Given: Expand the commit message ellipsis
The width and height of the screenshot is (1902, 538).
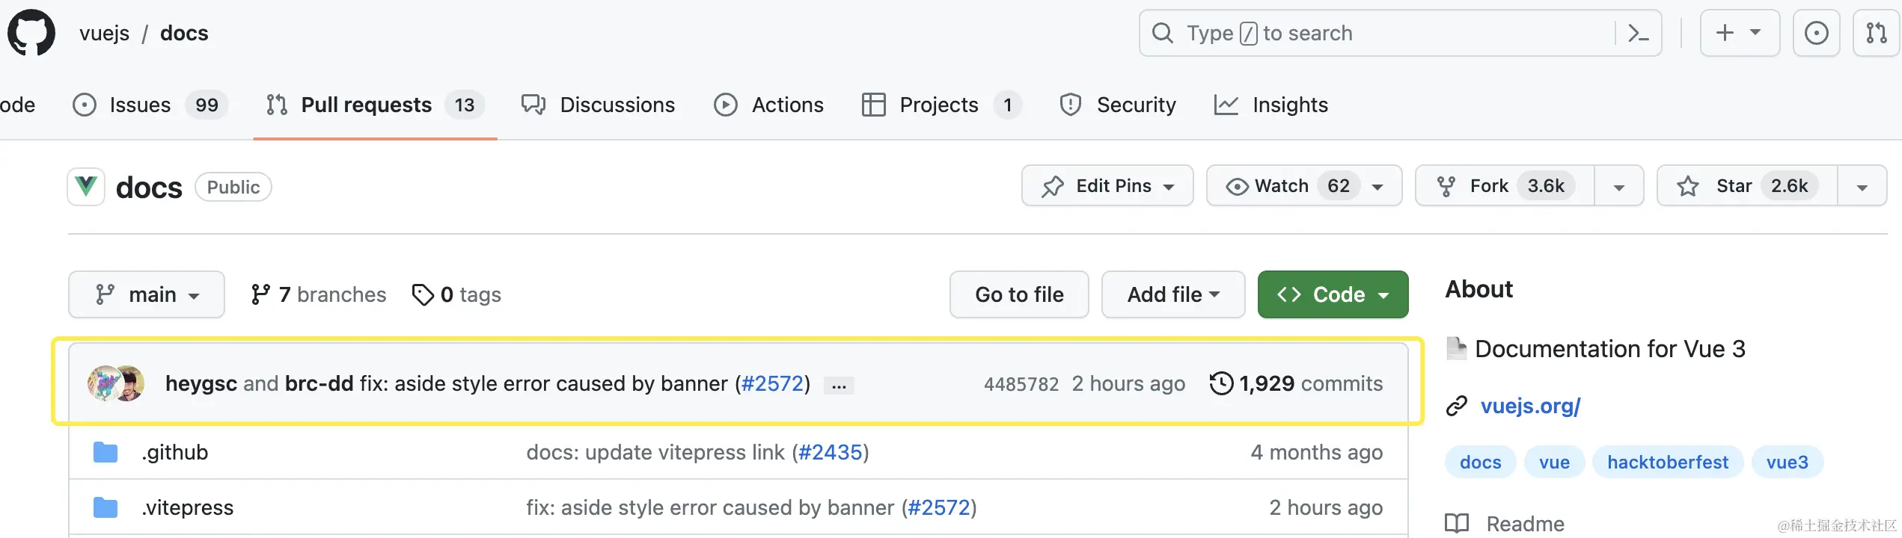Looking at the screenshot, I should [839, 386].
